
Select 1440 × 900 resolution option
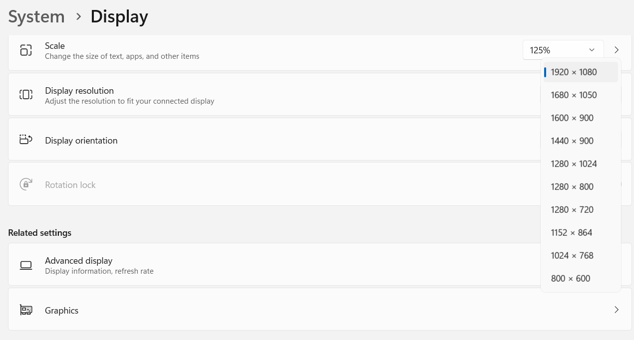point(572,141)
